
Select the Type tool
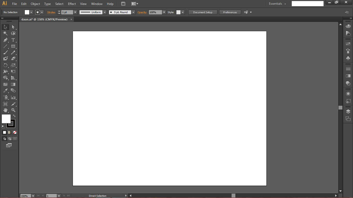13,40
